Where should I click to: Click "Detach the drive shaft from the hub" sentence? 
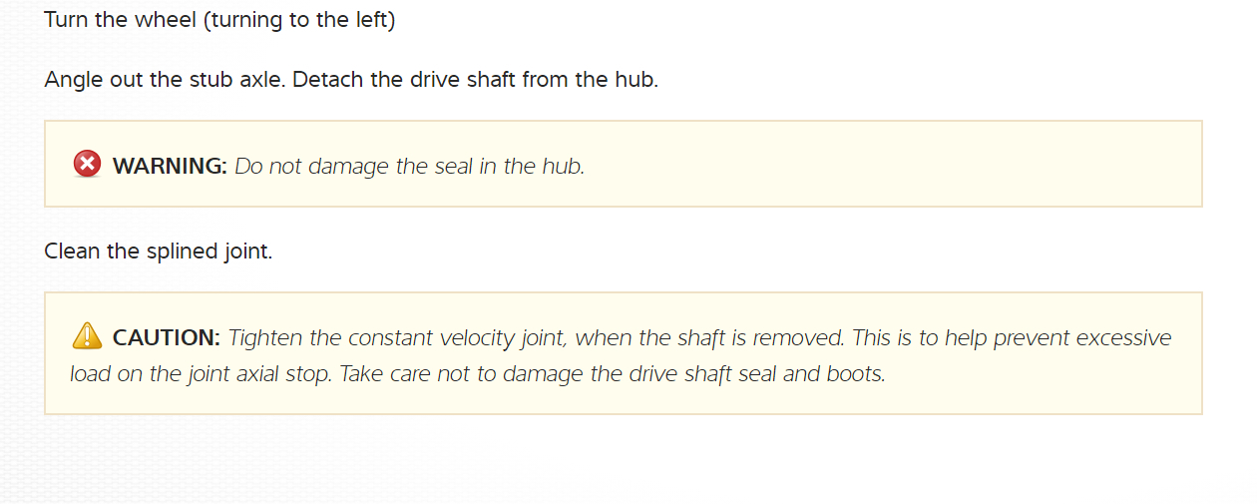[476, 79]
